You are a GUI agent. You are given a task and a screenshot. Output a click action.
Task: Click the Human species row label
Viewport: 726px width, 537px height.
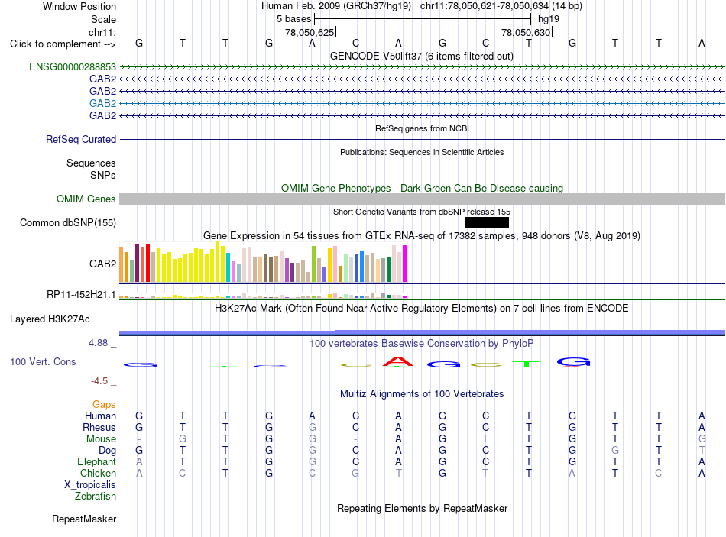click(100, 416)
